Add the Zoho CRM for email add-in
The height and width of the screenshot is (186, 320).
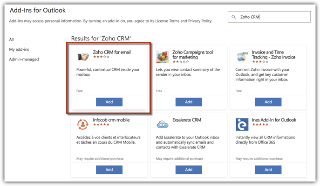click(109, 102)
